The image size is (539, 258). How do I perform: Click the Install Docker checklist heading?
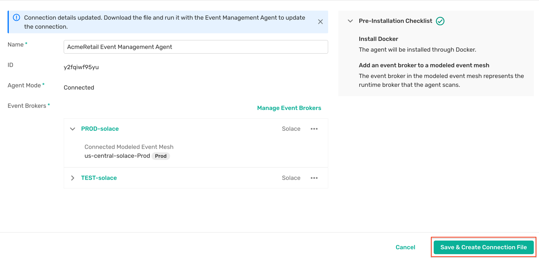(x=378, y=39)
